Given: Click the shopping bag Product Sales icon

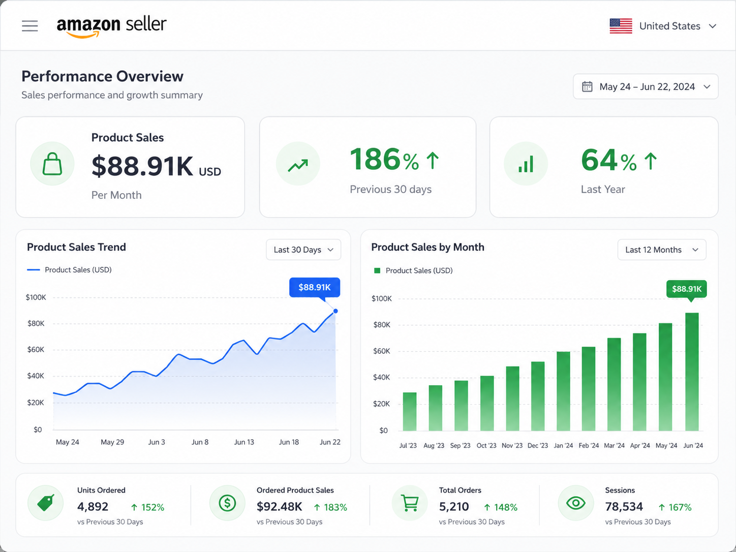Looking at the screenshot, I should [x=52, y=164].
